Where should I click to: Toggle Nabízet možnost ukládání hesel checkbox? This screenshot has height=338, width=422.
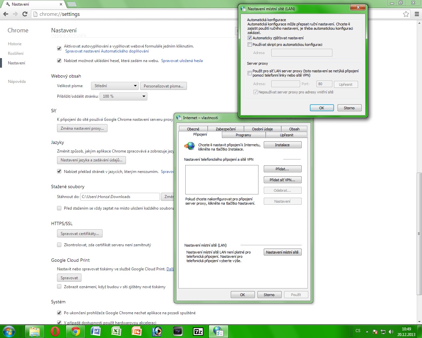pyautogui.click(x=59, y=61)
